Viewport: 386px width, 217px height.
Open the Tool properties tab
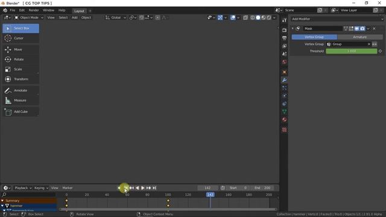(x=284, y=20)
